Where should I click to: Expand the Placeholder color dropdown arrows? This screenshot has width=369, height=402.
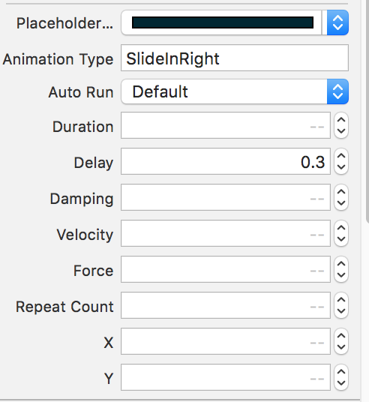click(x=337, y=22)
